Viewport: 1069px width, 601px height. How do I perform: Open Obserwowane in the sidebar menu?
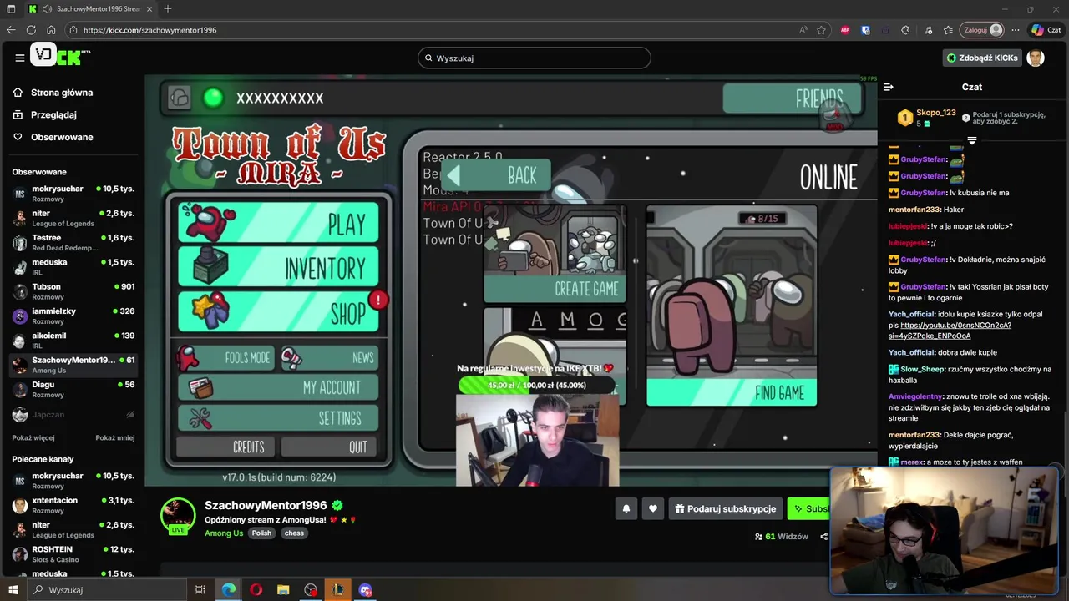[62, 137]
